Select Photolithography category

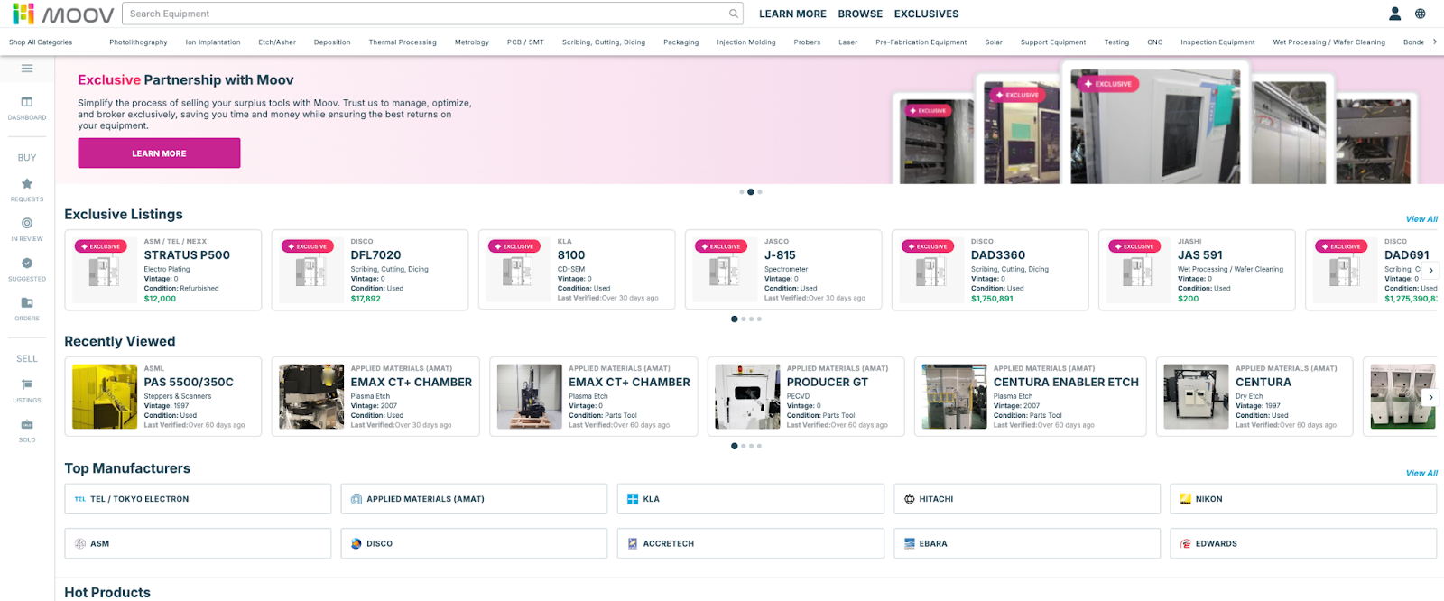[138, 42]
